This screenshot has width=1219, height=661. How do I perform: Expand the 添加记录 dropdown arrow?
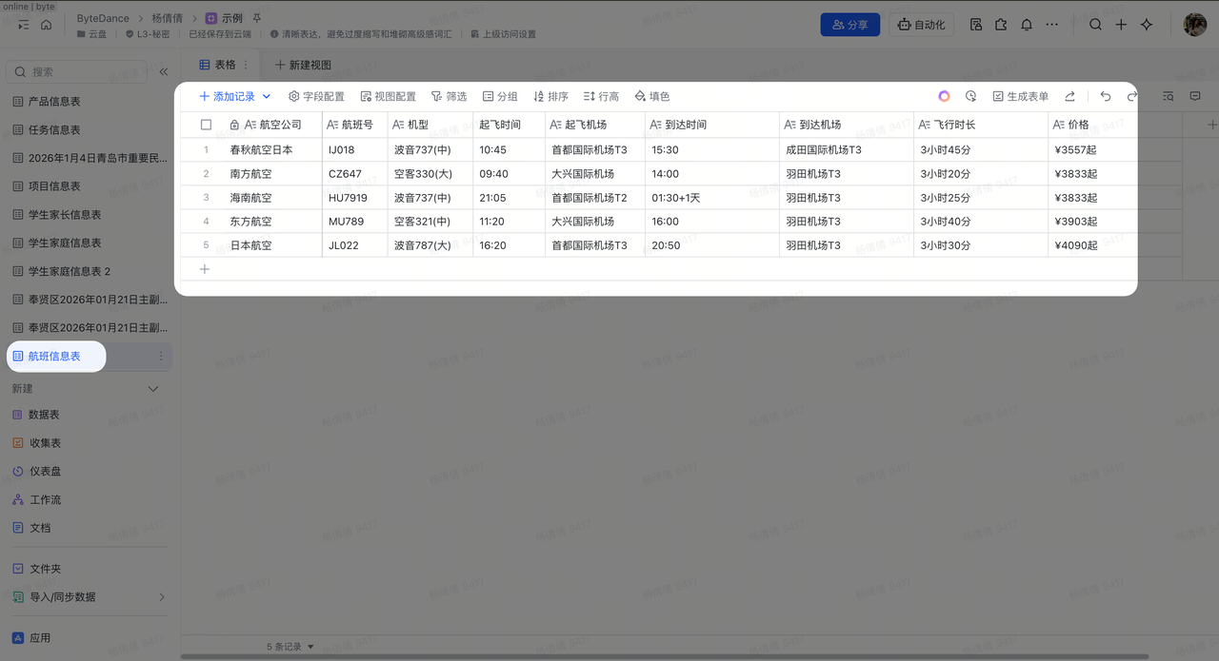click(267, 96)
